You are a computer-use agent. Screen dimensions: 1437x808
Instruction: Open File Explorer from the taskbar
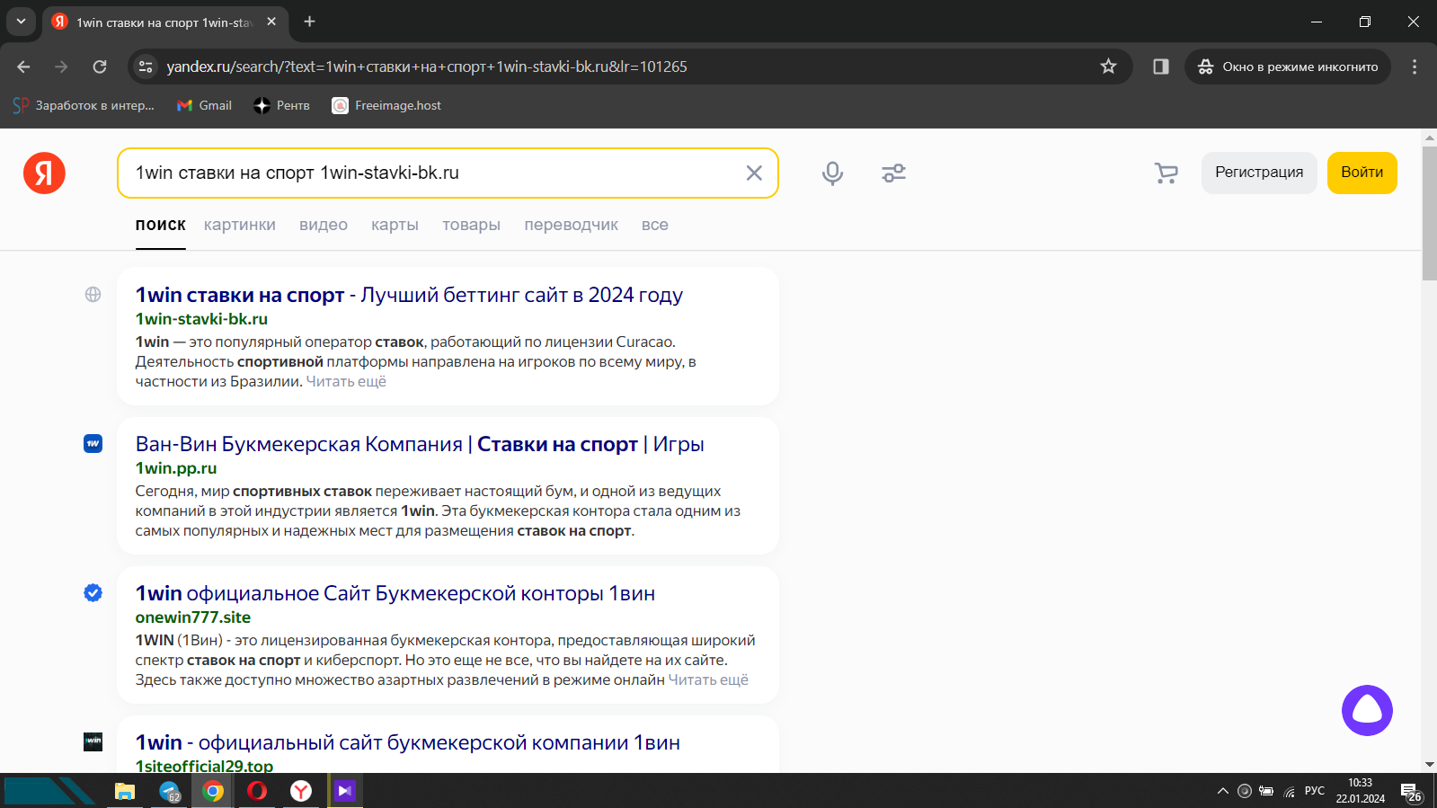[124, 791]
